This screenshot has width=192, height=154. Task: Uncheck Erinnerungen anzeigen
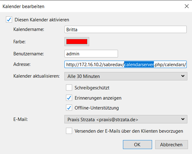69,98
